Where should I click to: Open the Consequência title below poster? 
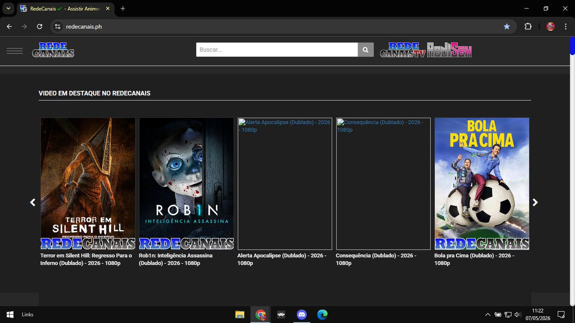376,259
